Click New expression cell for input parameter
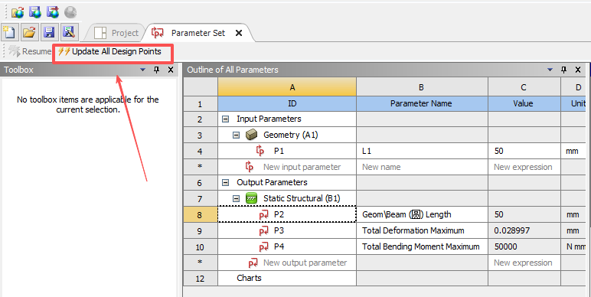This screenshot has width=591, height=297. click(x=524, y=167)
